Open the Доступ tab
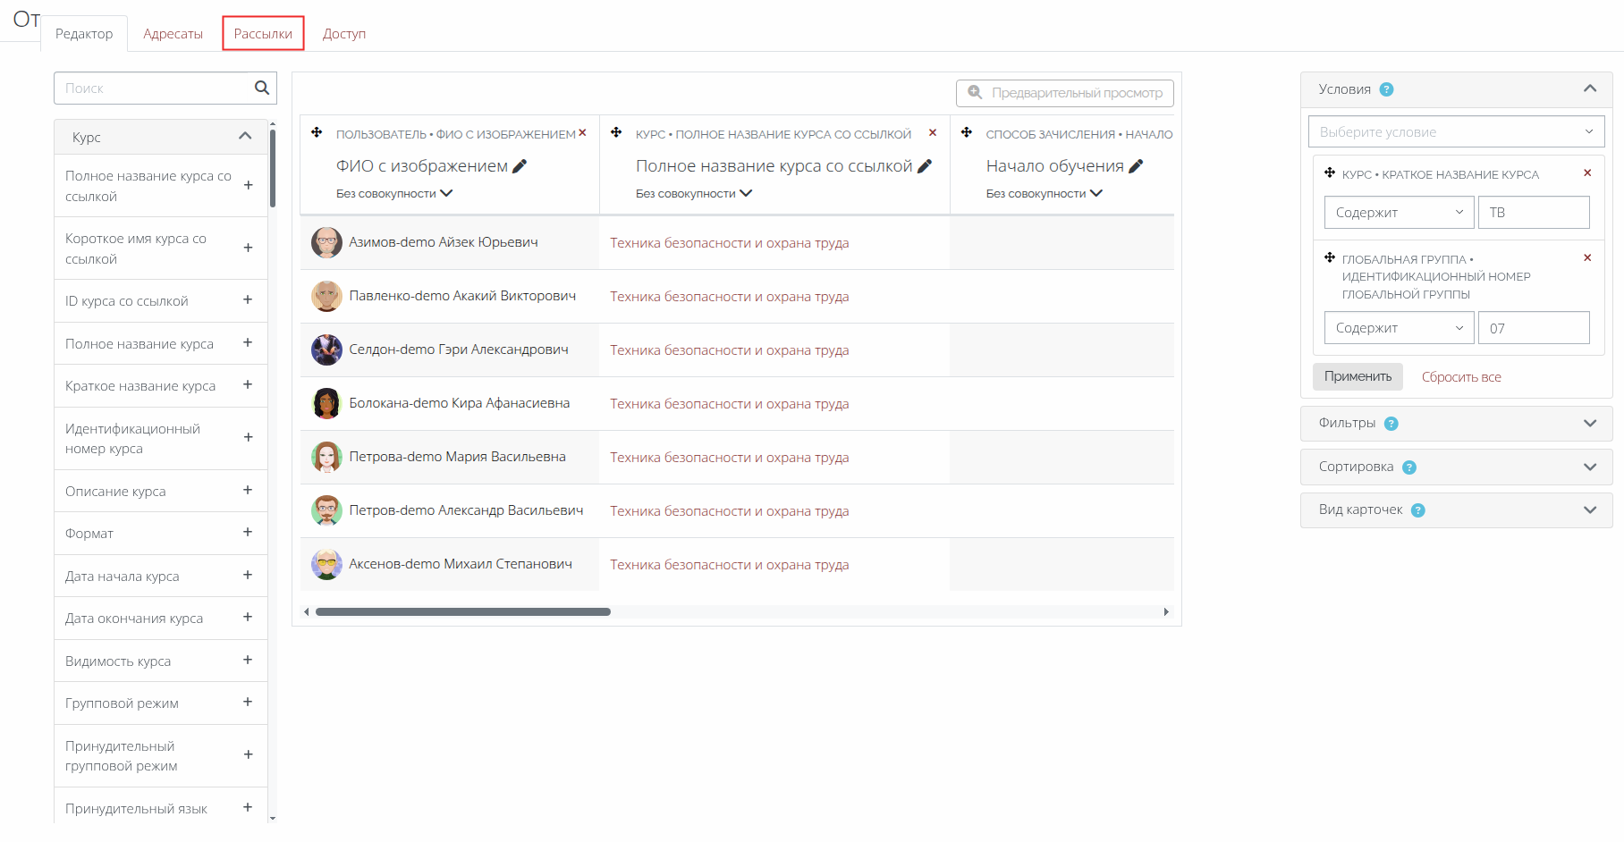This screenshot has height=842, width=1624. pyautogui.click(x=344, y=34)
